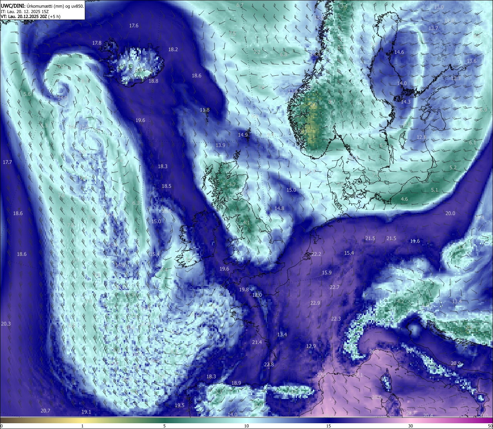
Task: Click the 12.9 value over southern France
Action: click(x=311, y=346)
